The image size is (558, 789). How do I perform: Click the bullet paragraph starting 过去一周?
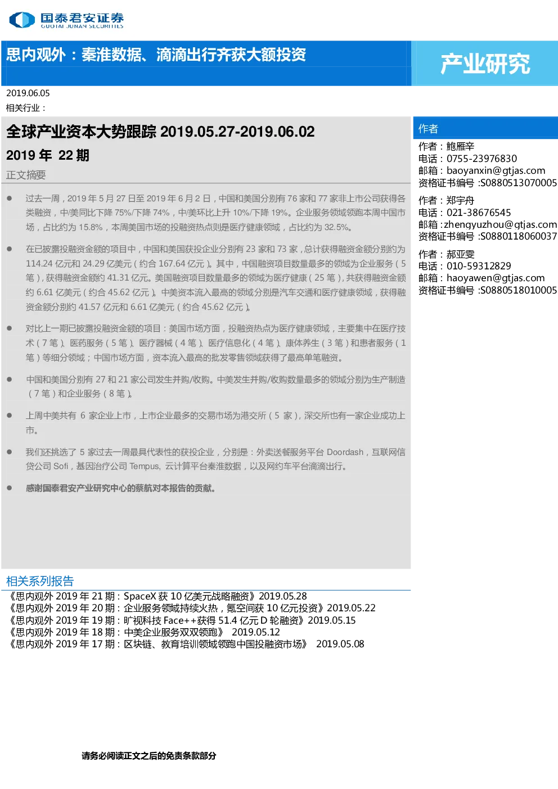pos(215,213)
